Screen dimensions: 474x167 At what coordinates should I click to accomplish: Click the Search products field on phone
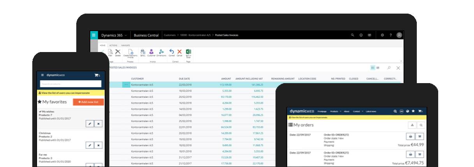[71, 84]
